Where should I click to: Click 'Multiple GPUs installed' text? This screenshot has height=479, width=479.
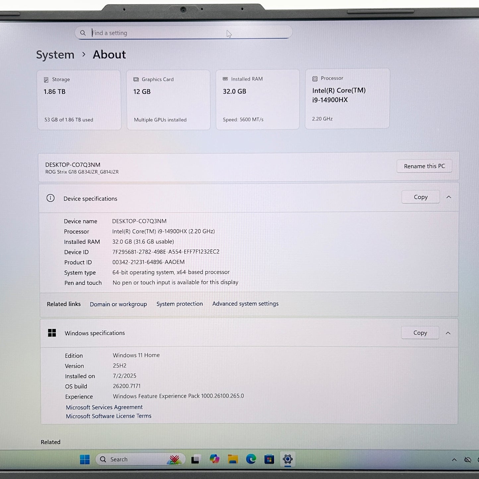[160, 120]
